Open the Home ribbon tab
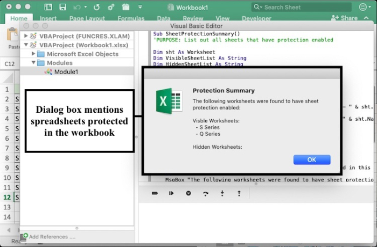 click(x=19, y=18)
